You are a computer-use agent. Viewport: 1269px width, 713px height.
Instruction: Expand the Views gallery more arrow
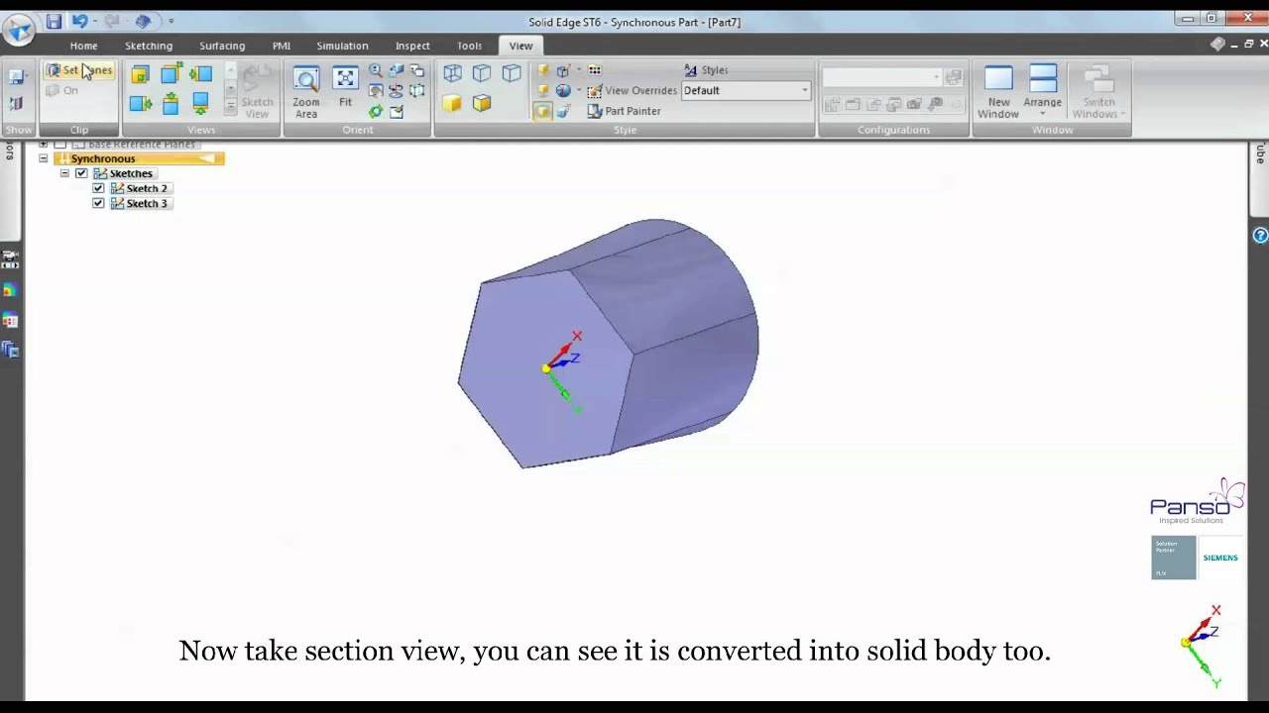(230, 107)
